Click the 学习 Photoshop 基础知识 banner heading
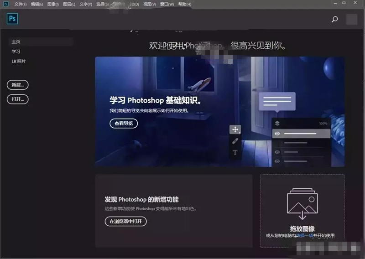The height and width of the screenshot is (259, 365). (156, 100)
